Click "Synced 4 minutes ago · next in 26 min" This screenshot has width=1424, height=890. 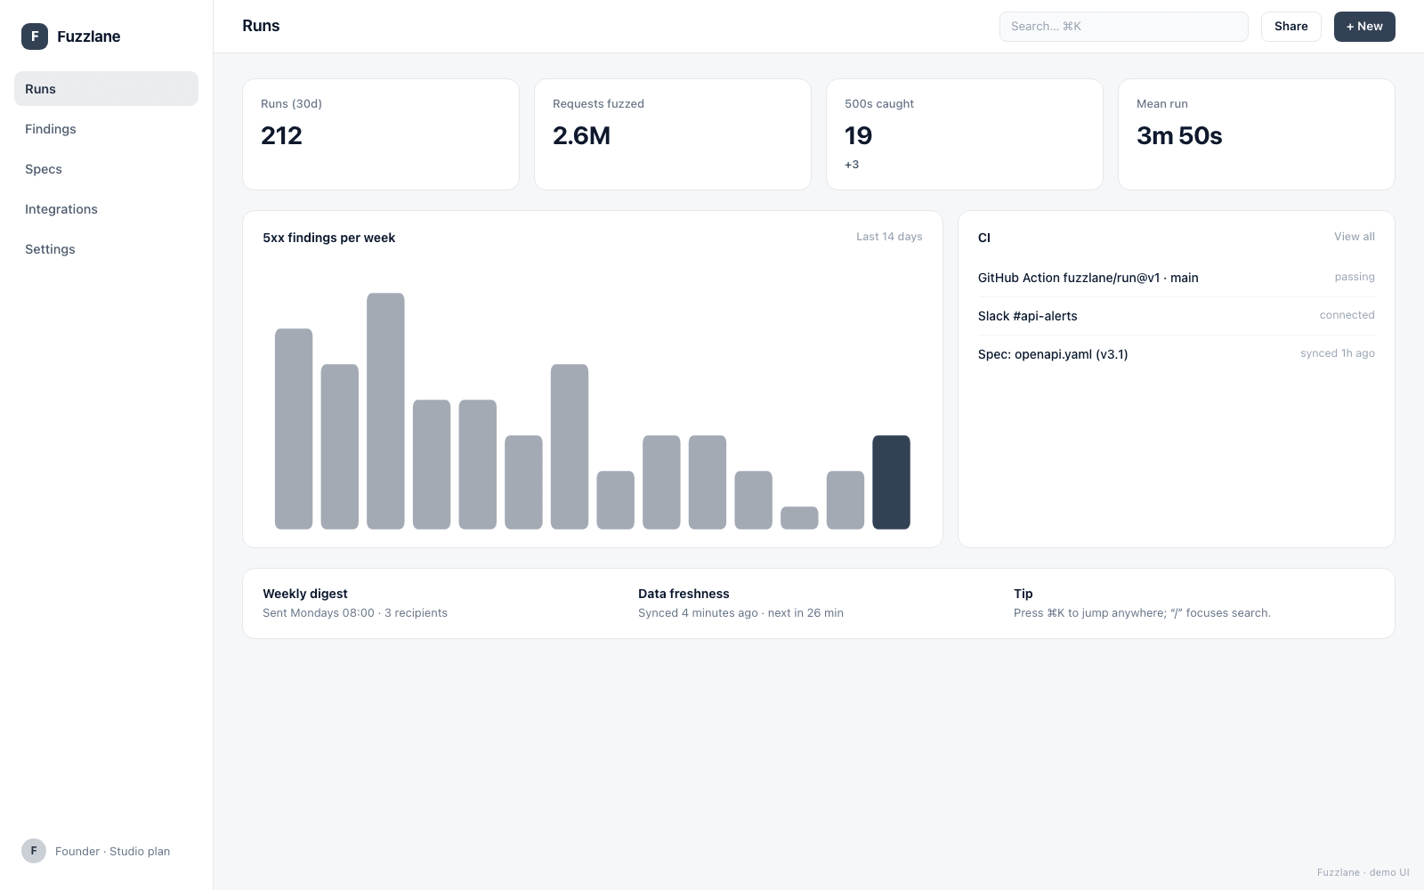pyautogui.click(x=740, y=613)
